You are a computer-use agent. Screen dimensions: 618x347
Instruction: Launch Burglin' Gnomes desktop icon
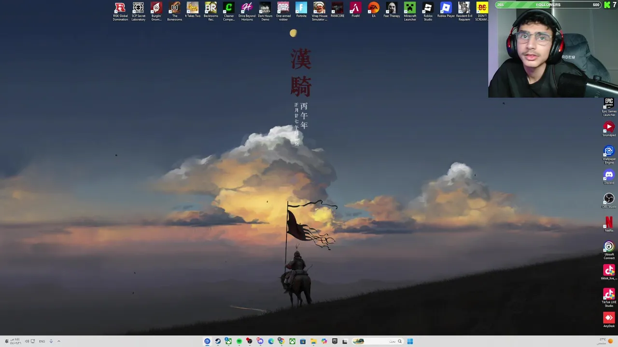tap(156, 12)
